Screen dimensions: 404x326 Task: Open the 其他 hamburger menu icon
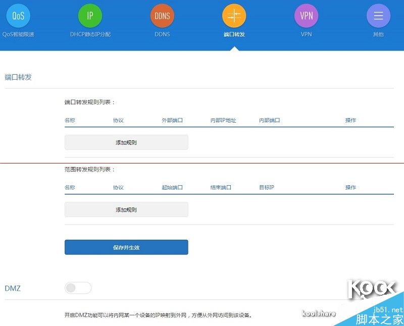pos(378,16)
